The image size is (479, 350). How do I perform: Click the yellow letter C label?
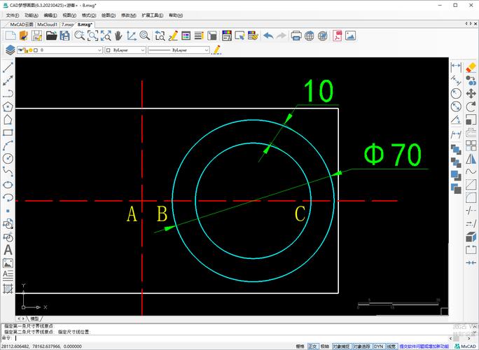[x=300, y=213]
